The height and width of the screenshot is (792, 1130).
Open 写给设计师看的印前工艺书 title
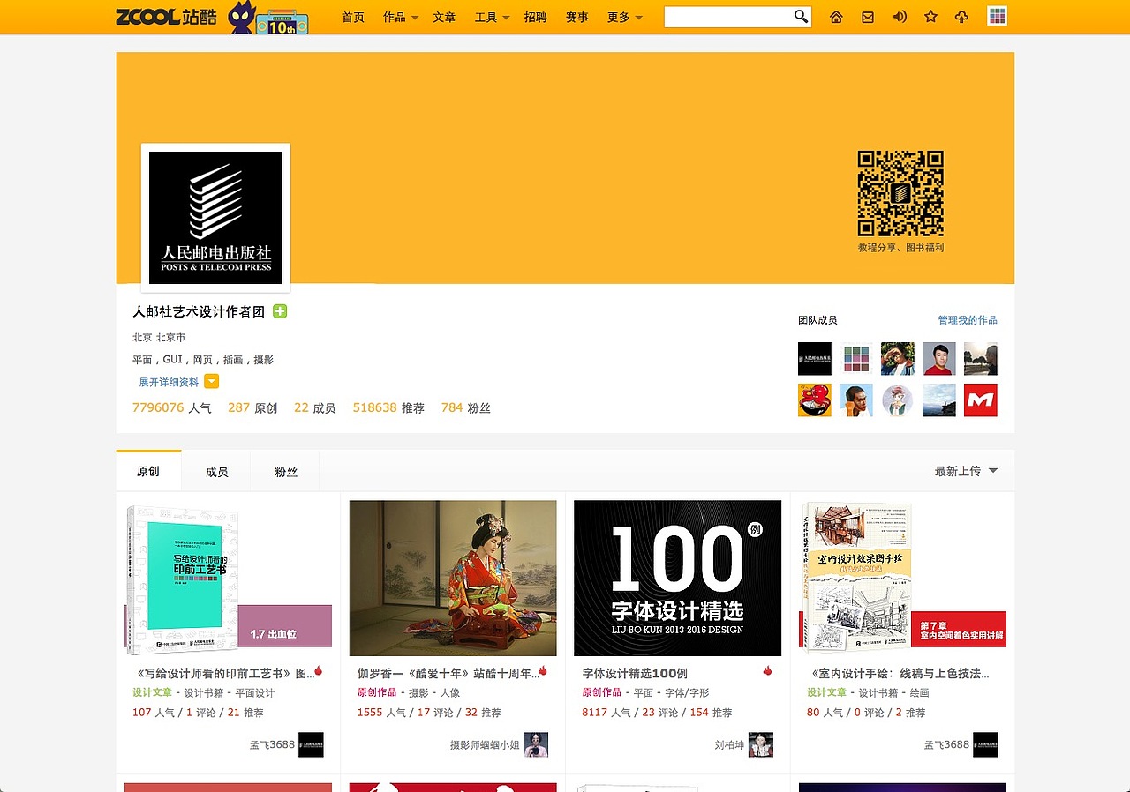223,673
